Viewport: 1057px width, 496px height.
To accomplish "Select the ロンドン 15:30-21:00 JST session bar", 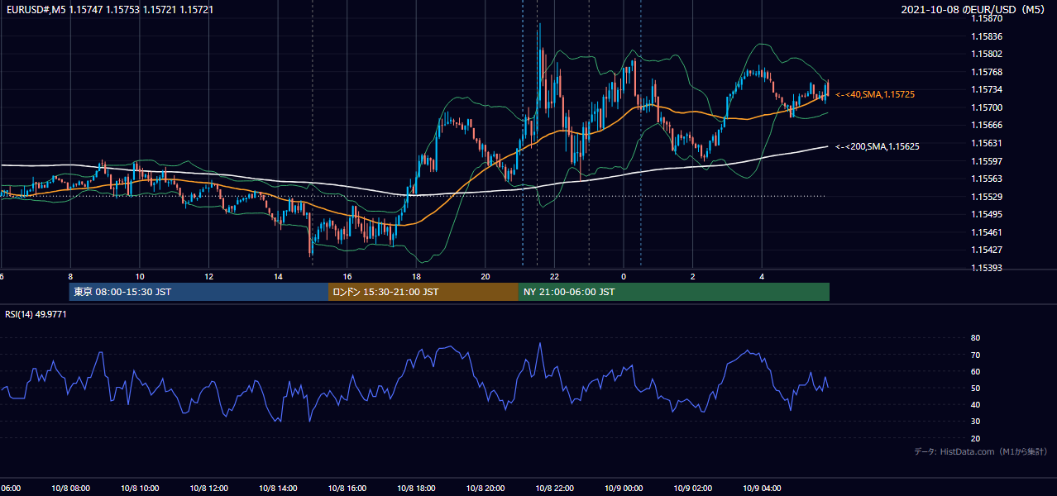I will pyautogui.click(x=423, y=292).
